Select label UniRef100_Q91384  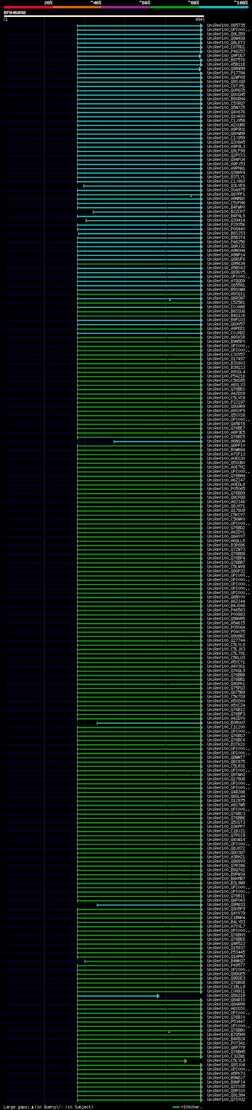226,1095
